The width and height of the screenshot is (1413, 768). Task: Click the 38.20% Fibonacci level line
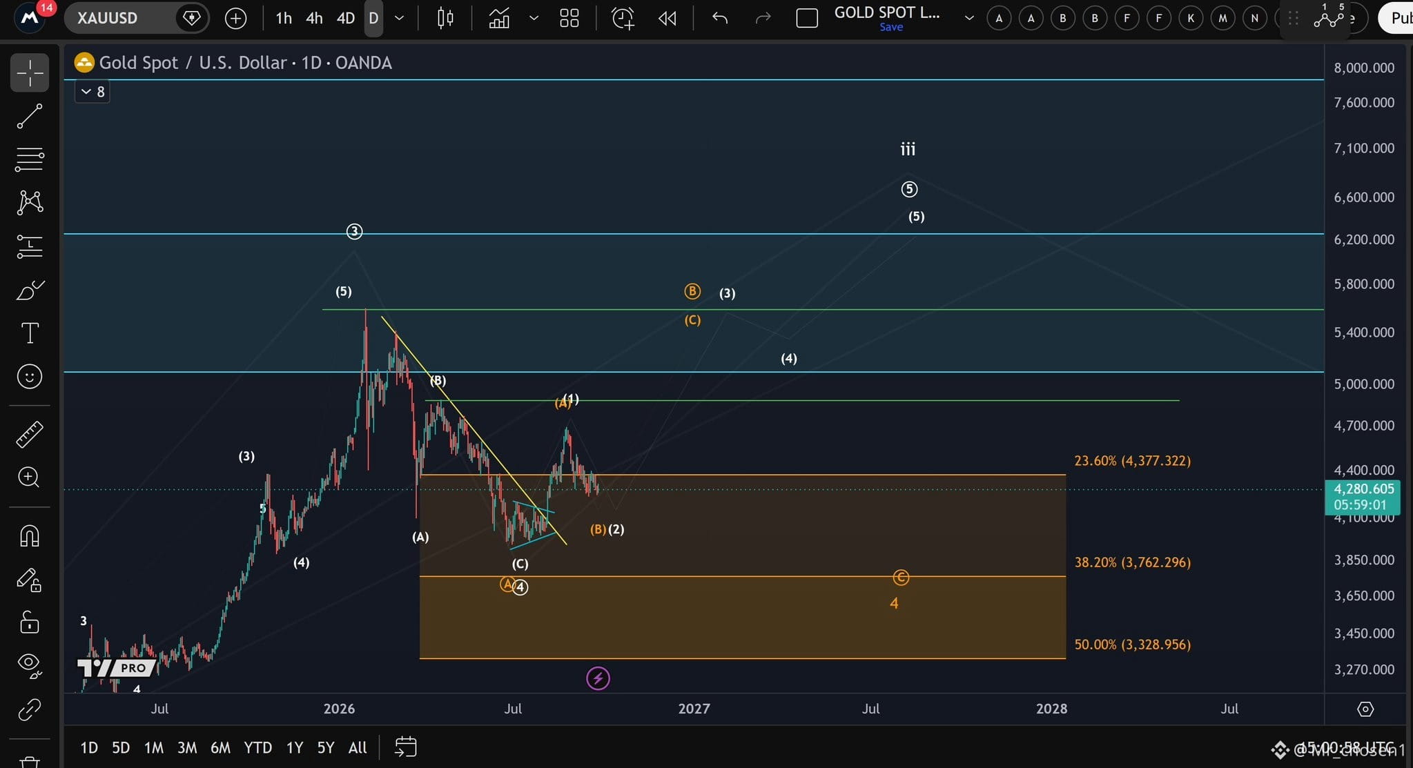[743, 576]
